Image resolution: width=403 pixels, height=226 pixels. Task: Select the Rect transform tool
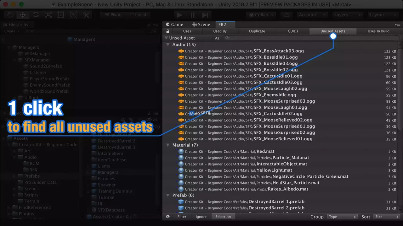61,15
